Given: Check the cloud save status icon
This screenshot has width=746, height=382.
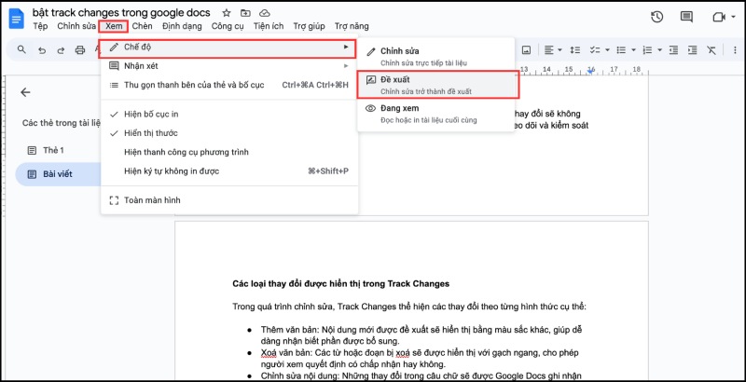Looking at the screenshot, I should pos(265,13).
